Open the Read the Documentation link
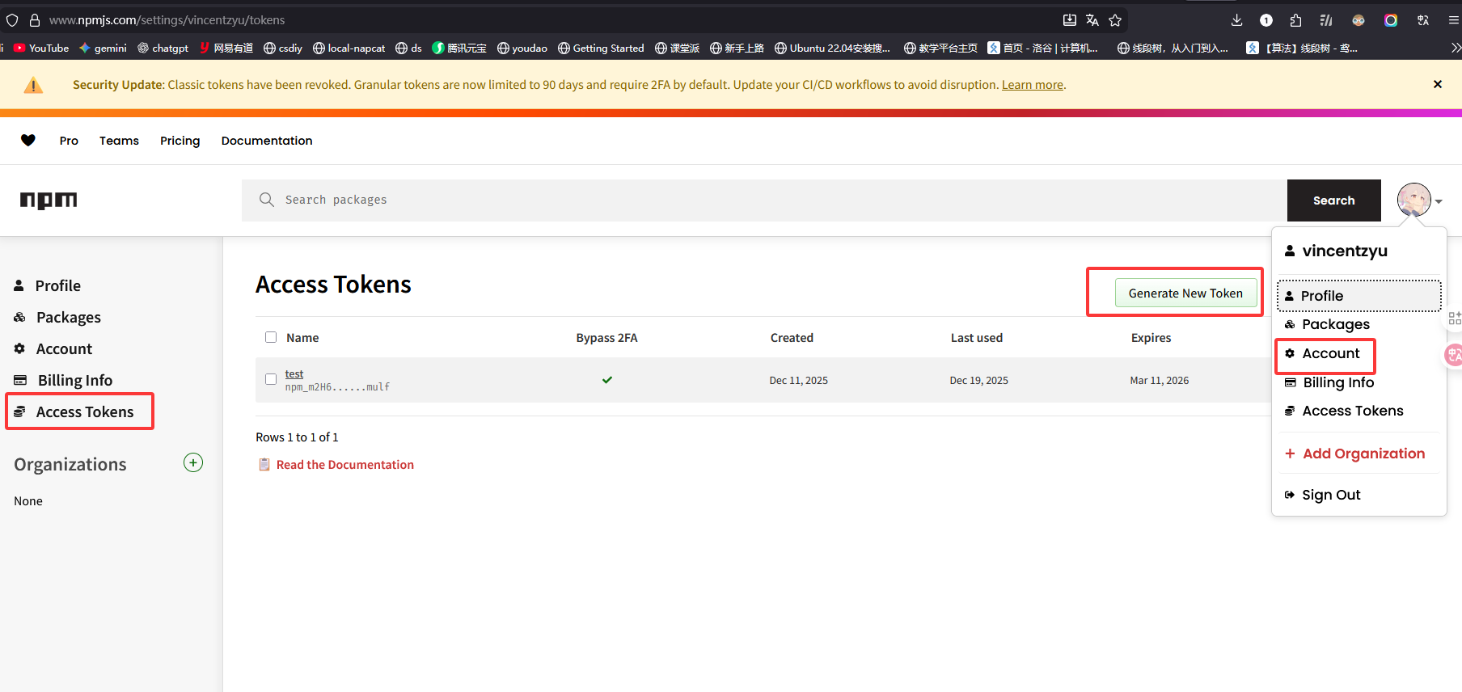Viewport: 1462px width, 692px height. coord(344,465)
